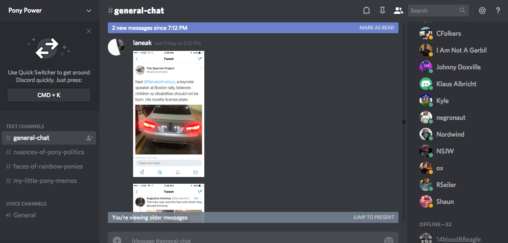Join the General voice channel
Screen dimensions: 508x243
(24, 215)
